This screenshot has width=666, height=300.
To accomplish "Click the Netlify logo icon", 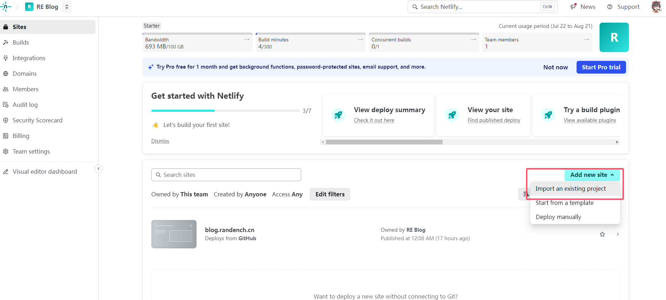I will tap(6, 7).
